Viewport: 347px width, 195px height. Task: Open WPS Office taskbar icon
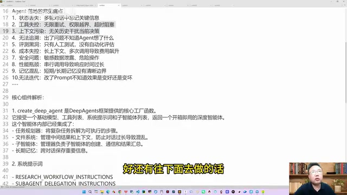pos(126,192)
